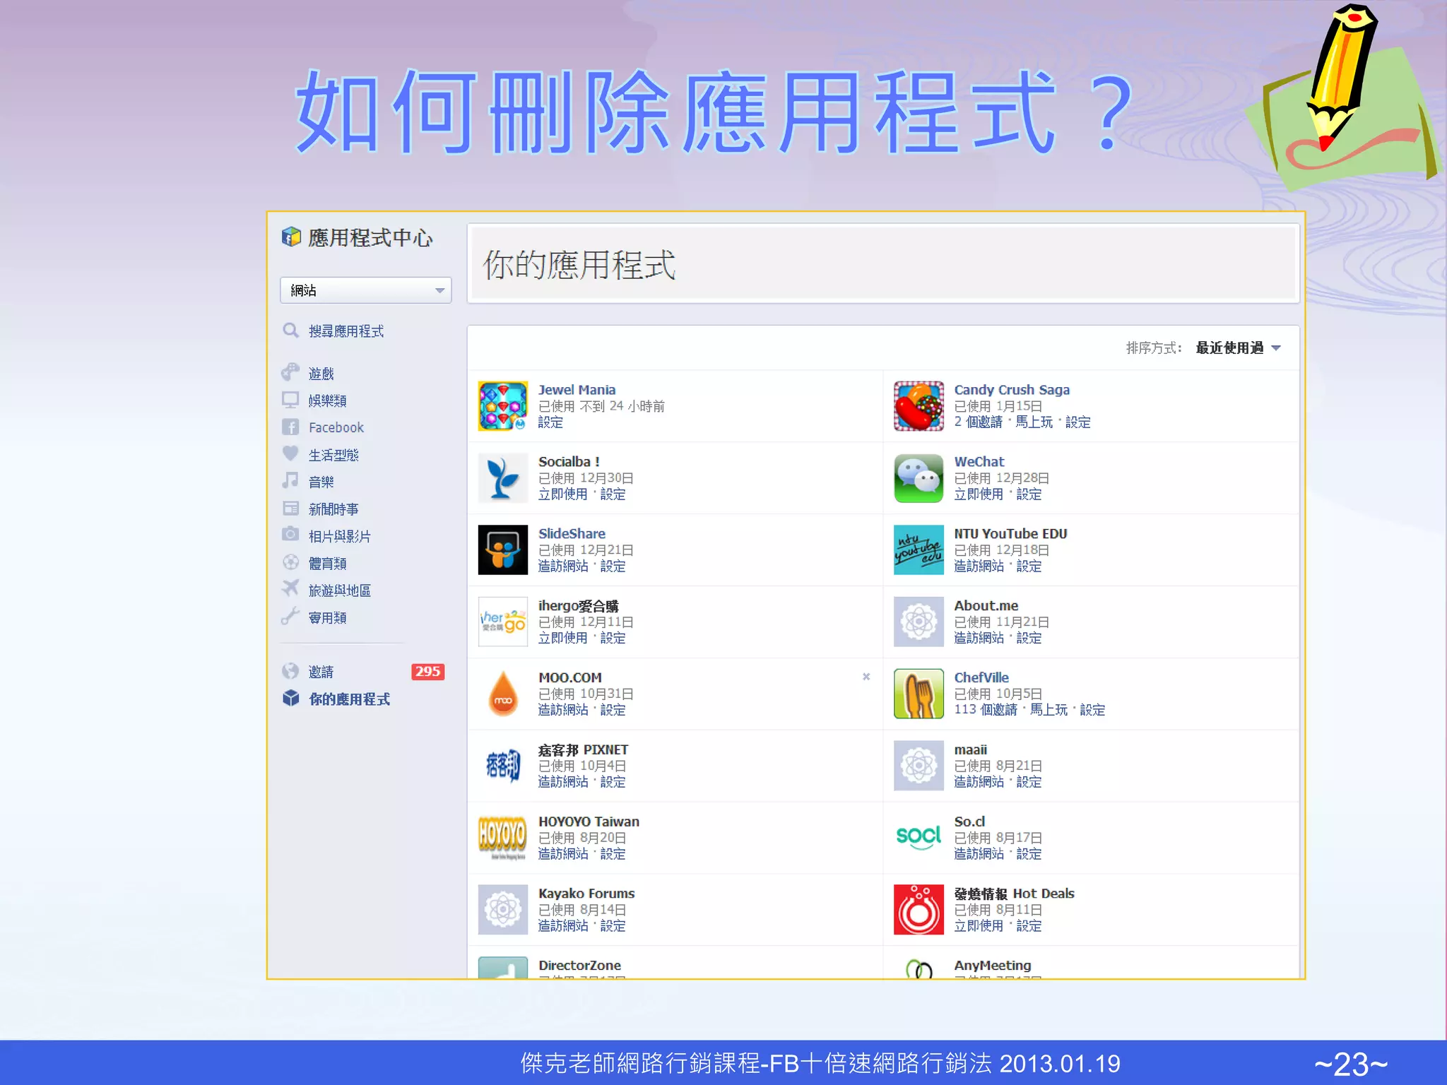The width and height of the screenshot is (1447, 1085).
Task: Click 造訪網站 for maaii
Action: tap(979, 782)
